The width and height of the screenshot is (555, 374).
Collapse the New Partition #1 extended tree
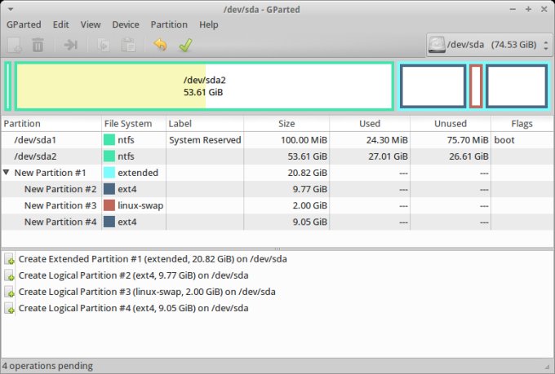point(7,173)
